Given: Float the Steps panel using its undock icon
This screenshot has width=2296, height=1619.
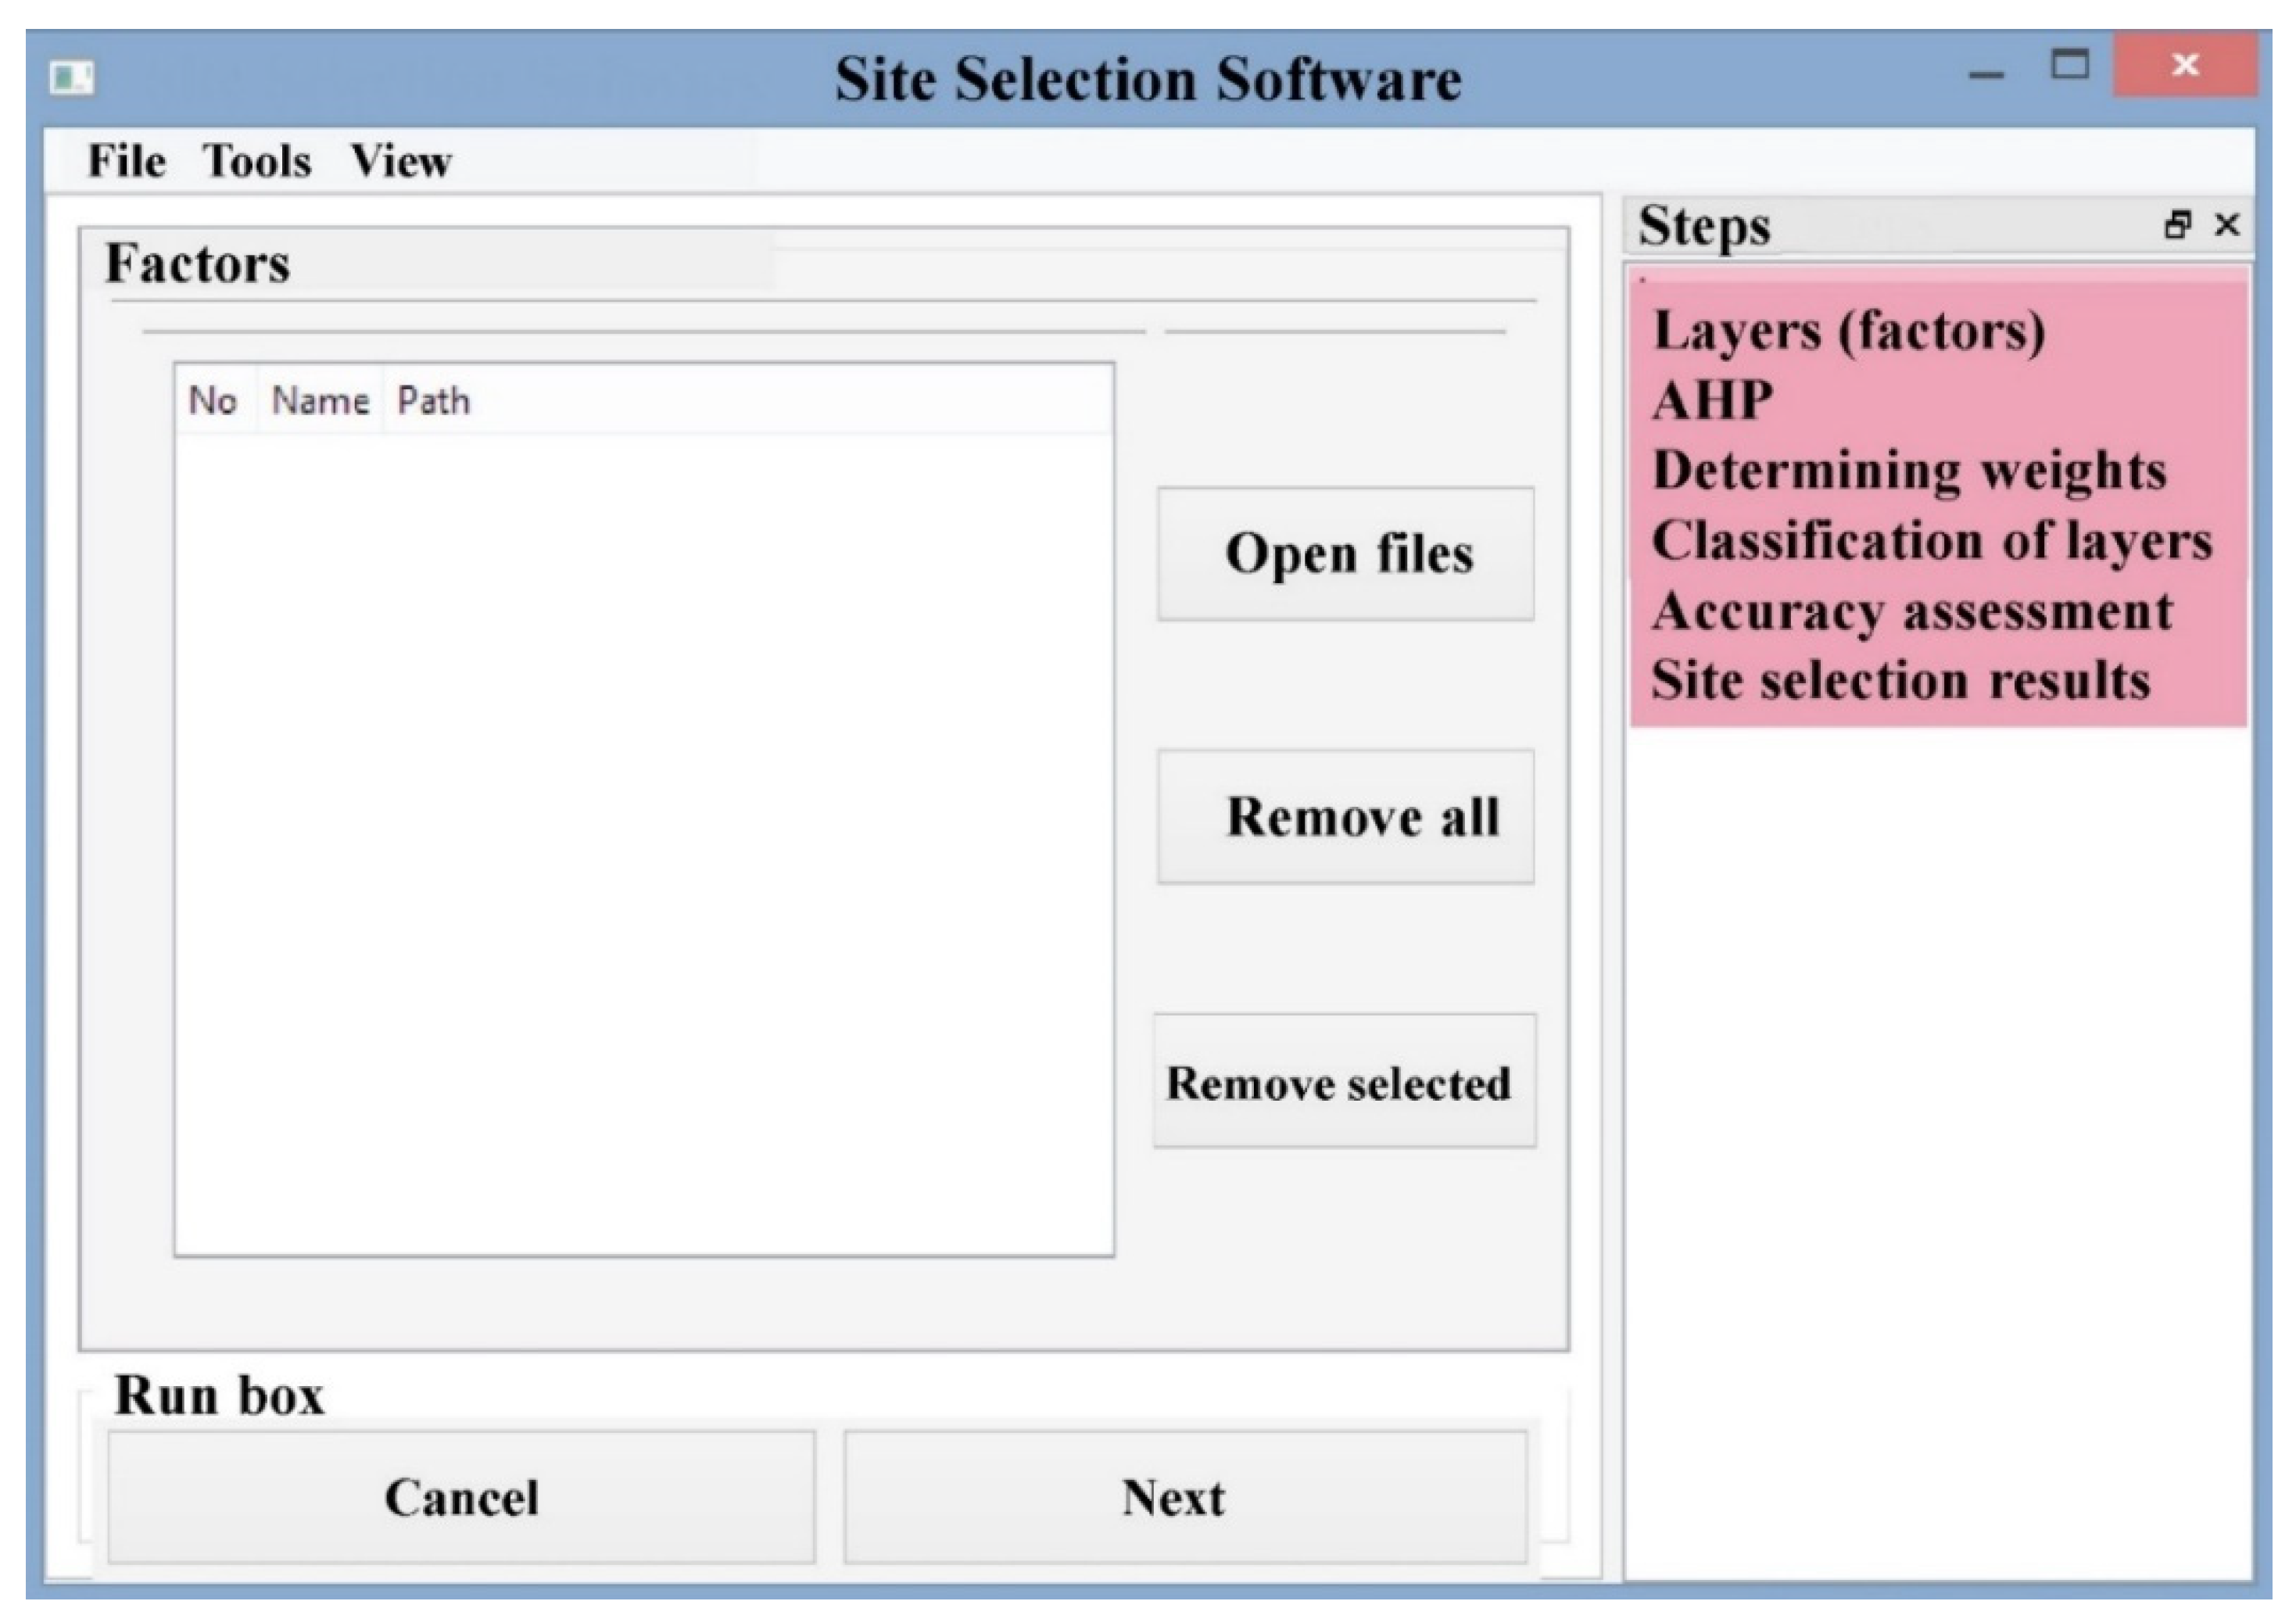Looking at the screenshot, I should click(2177, 225).
